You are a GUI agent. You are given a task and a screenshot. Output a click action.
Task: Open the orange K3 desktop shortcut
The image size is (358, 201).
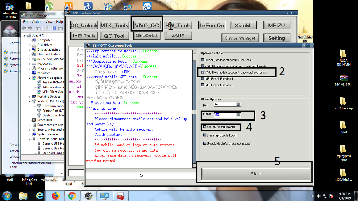pos(69,6)
